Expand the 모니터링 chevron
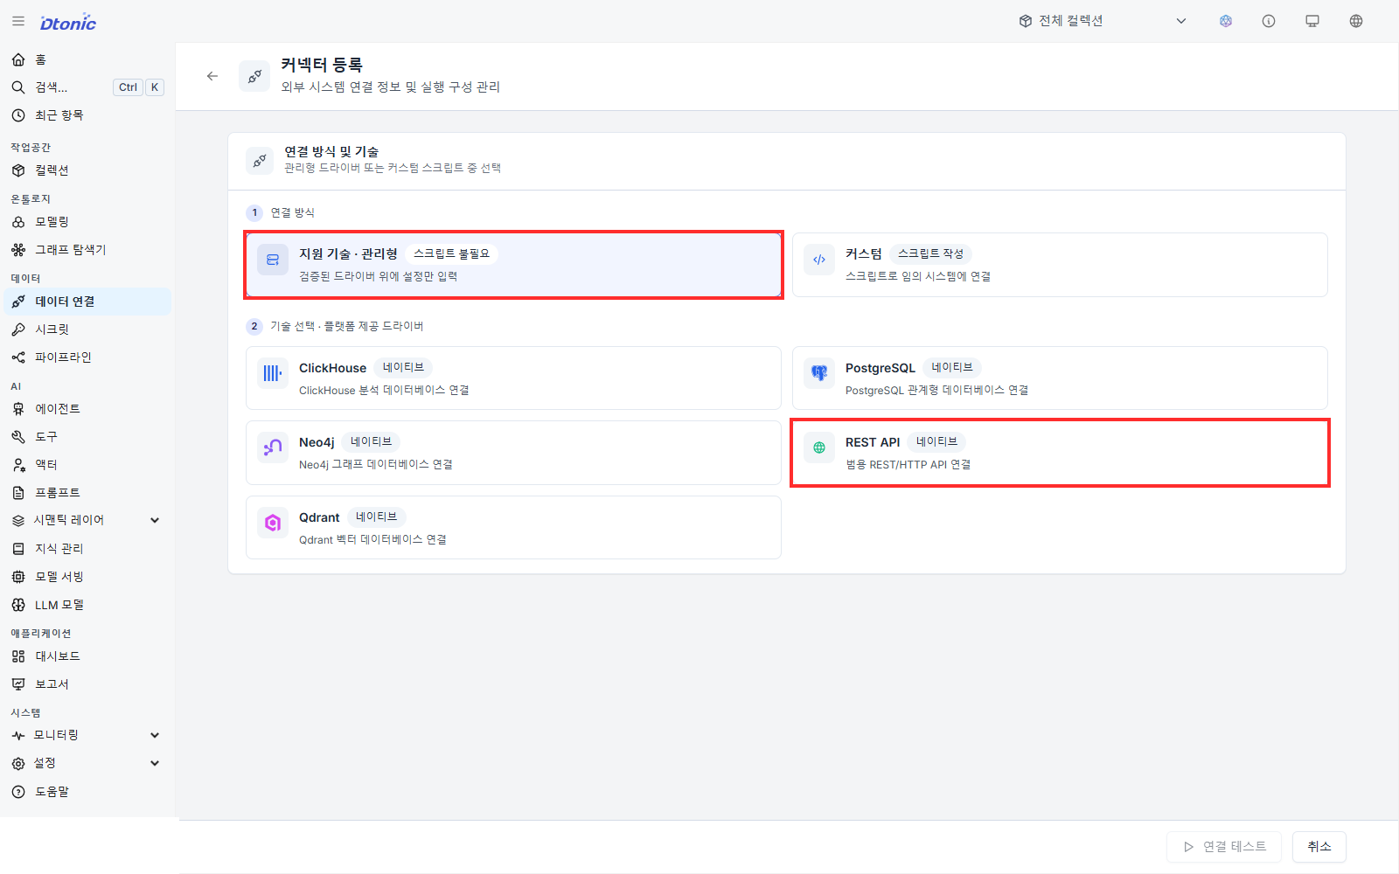 pos(155,735)
